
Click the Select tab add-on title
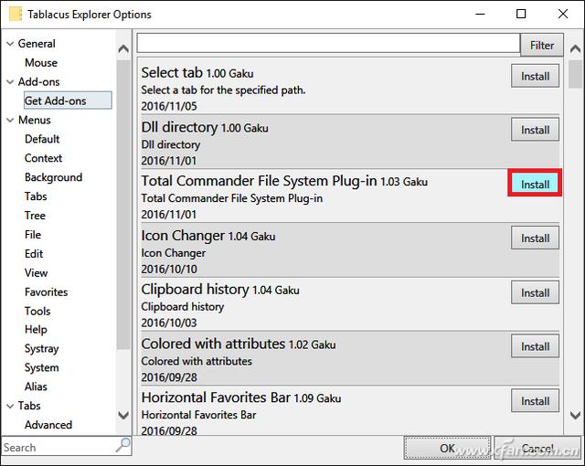point(172,72)
